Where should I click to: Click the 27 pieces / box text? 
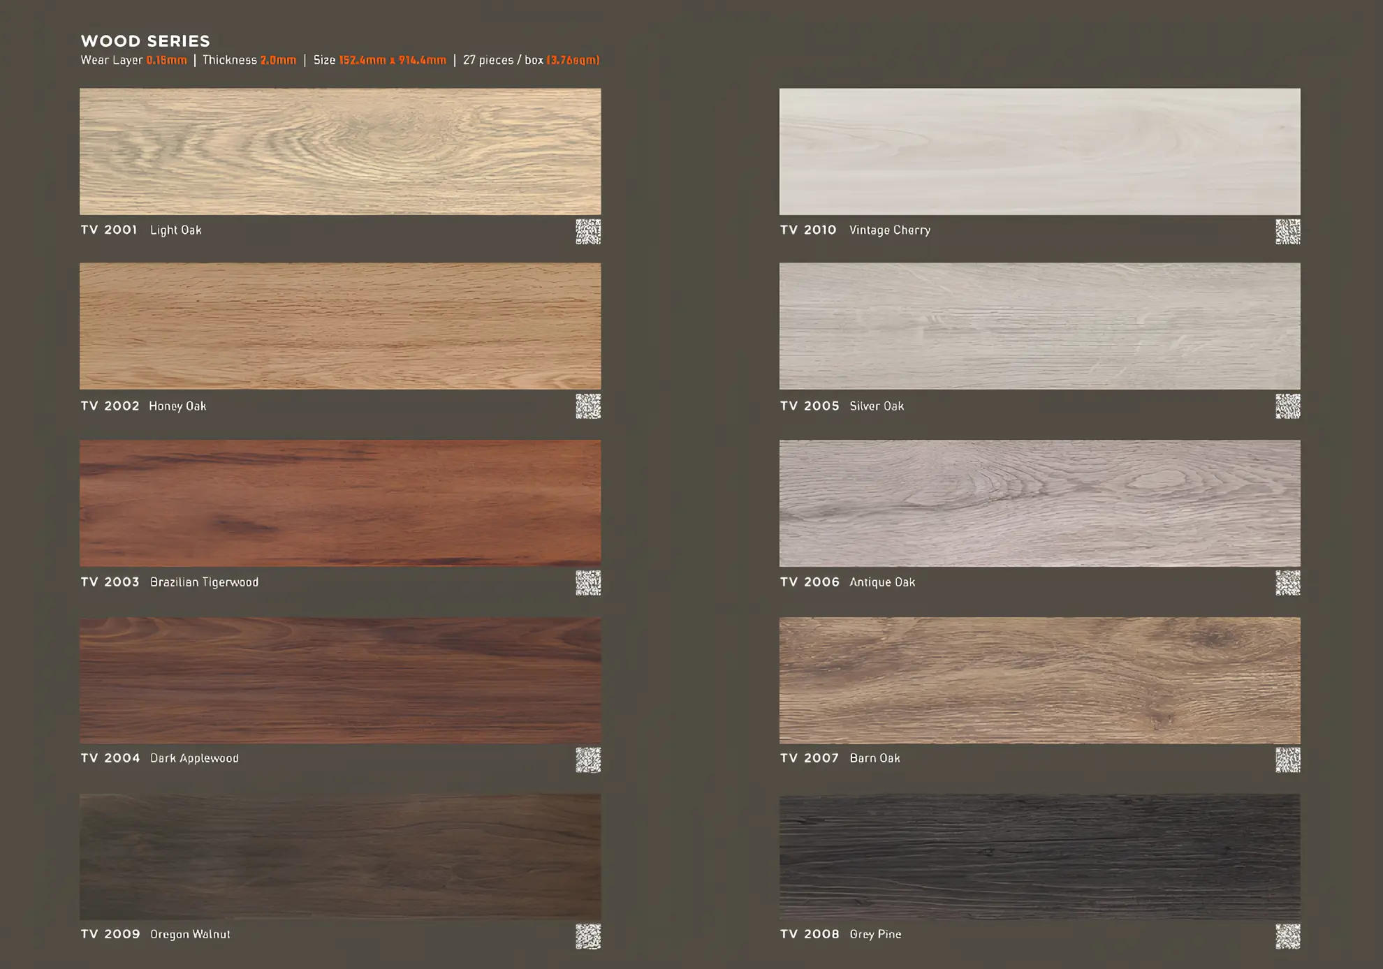click(x=503, y=60)
